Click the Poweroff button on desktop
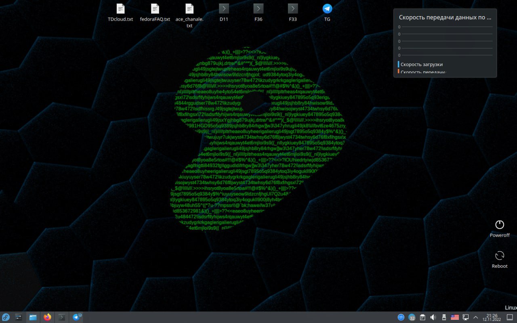 500,225
